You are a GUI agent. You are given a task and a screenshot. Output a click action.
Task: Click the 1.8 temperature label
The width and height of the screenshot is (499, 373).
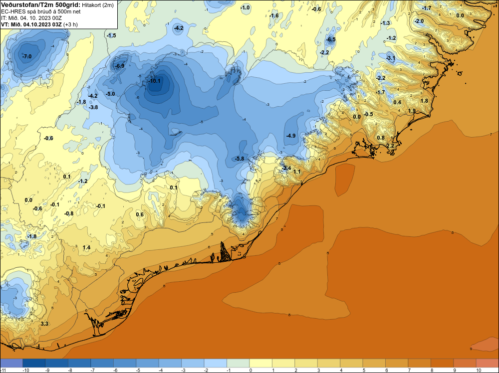coord(424,101)
